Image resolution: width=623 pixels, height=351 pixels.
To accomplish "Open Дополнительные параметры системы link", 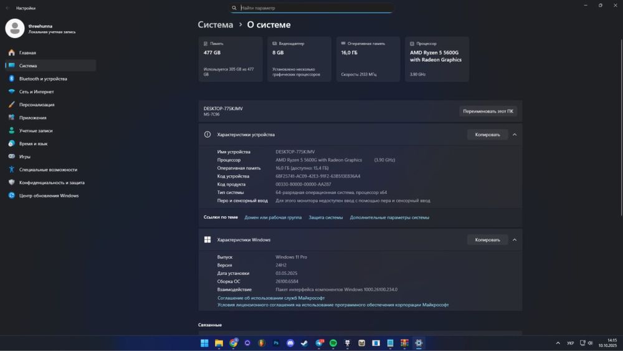I will pyautogui.click(x=389, y=218).
